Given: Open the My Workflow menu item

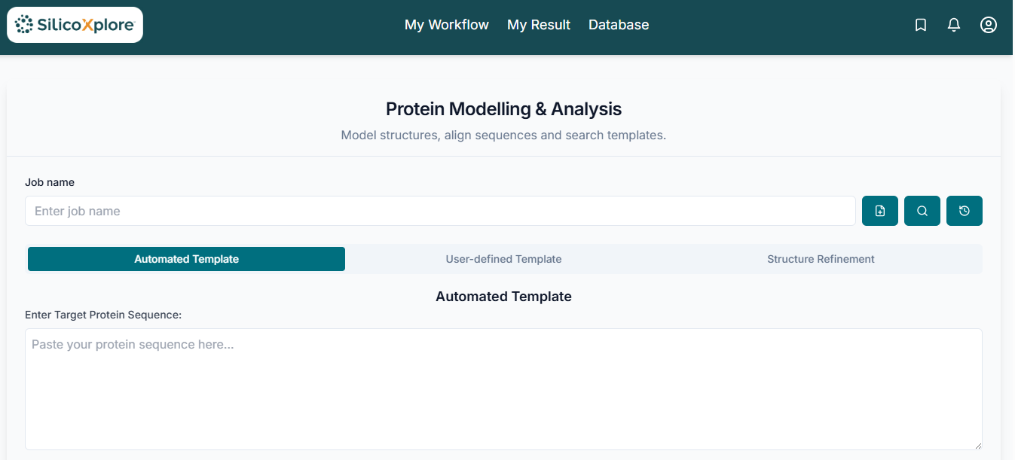Looking at the screenshot, I should 446,25.
